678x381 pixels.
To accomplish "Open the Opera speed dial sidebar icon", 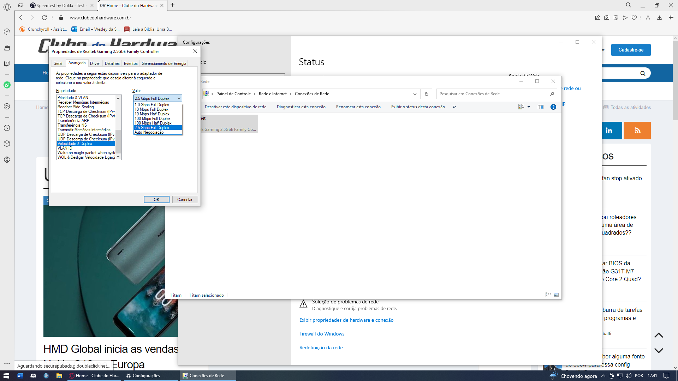I will click(7, 32).
